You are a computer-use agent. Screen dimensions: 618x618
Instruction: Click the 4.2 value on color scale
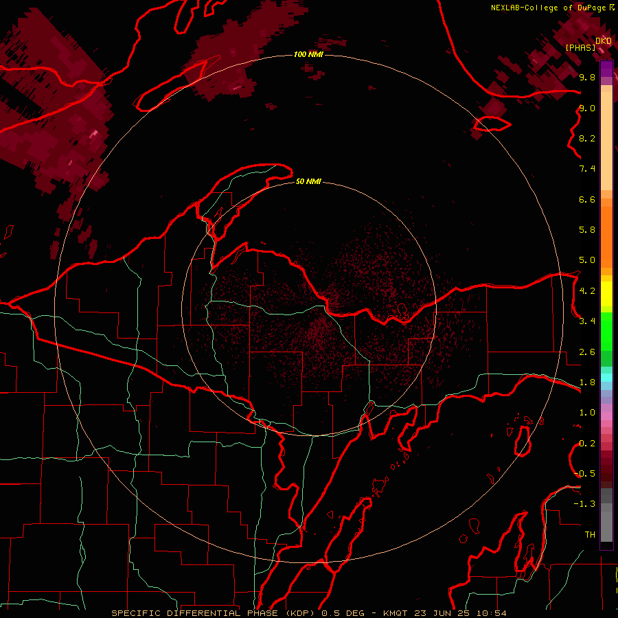[587, 291]
